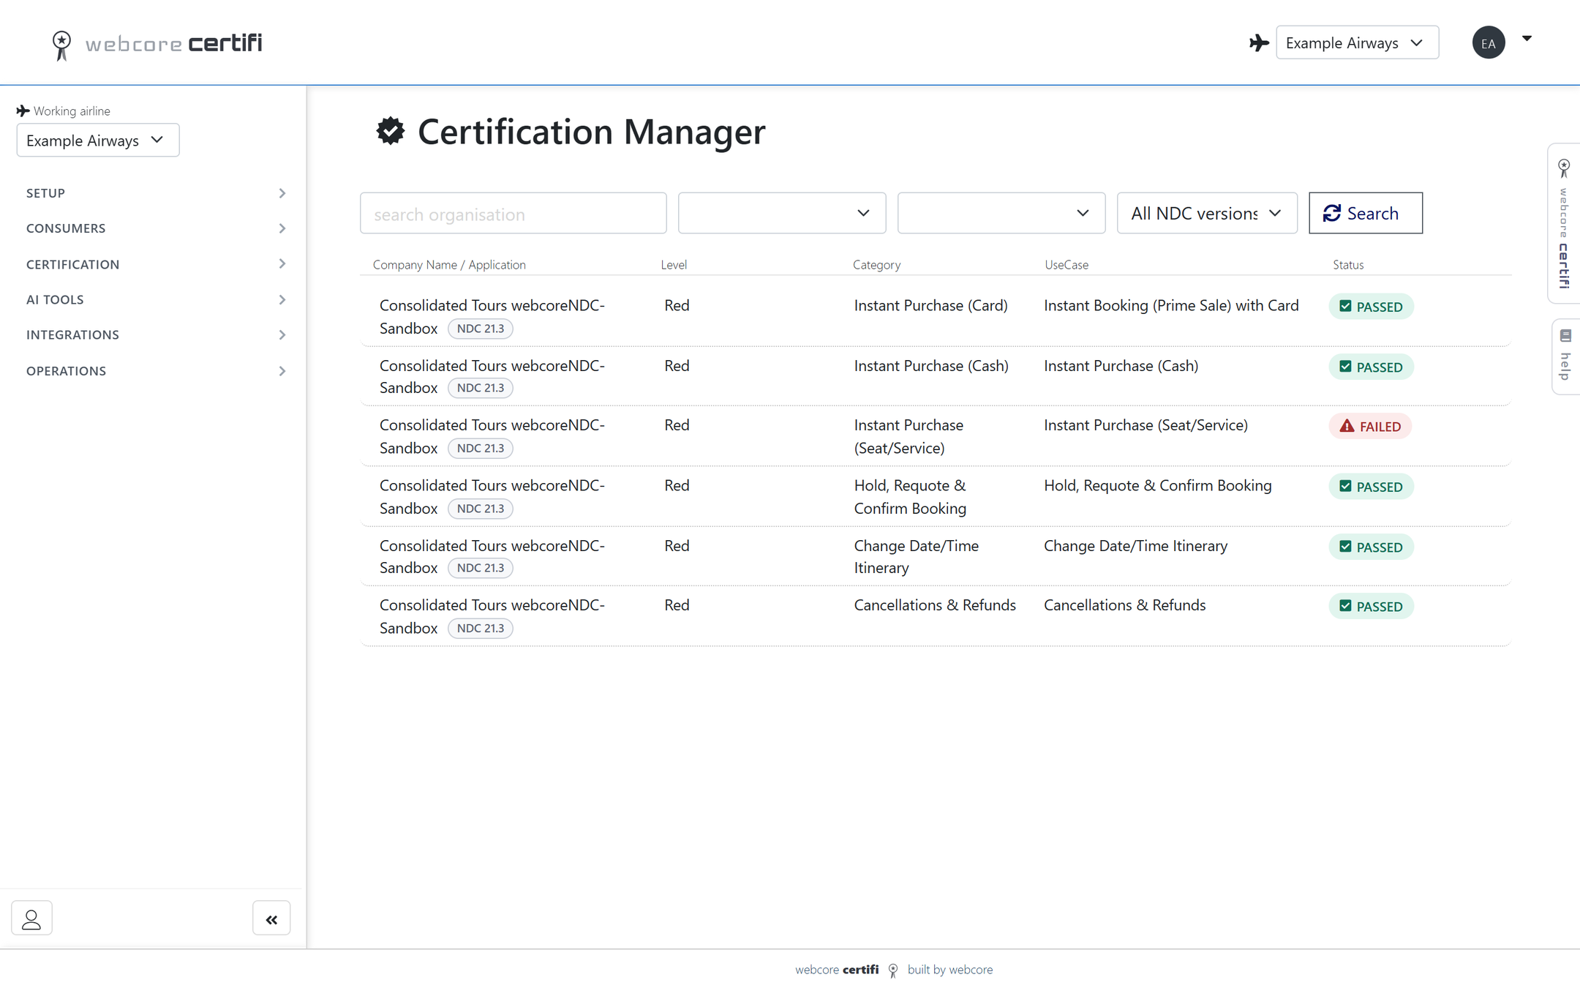This screenshot has height=988, width=1580.
Task: Click PASSED badge for Change Date/Time Itinerary
Action: [x=1371, y=547]
